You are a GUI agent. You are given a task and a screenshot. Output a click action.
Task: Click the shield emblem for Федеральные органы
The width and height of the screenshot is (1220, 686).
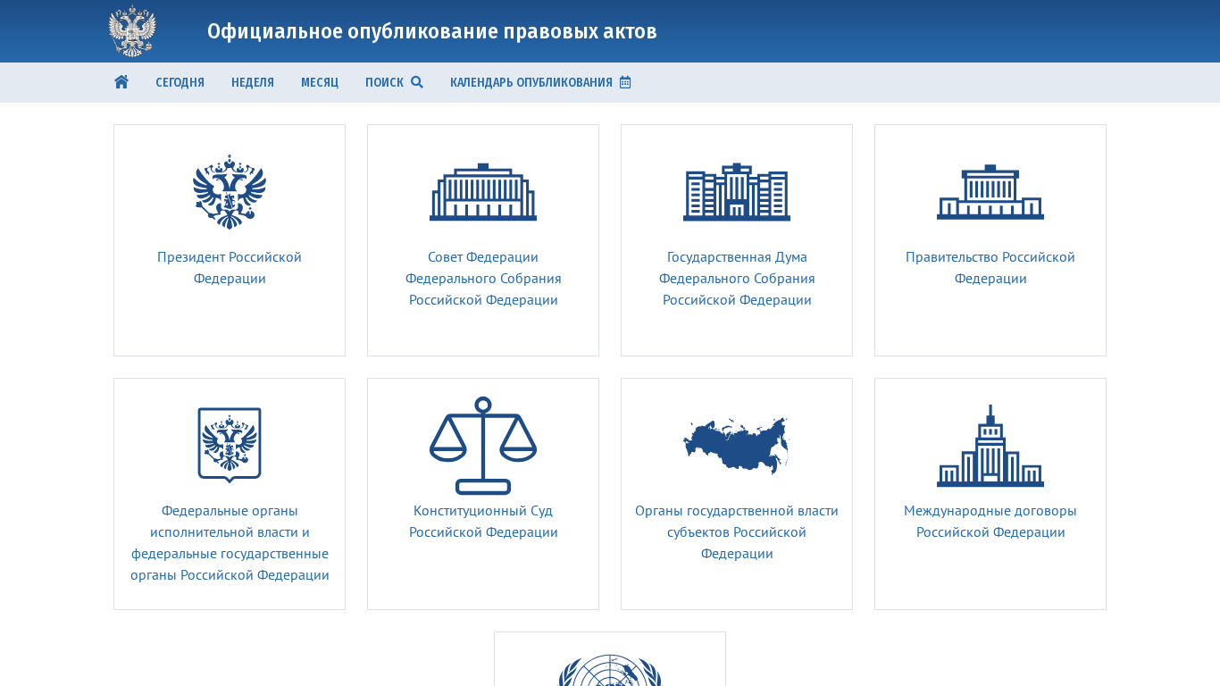point(230,446)
